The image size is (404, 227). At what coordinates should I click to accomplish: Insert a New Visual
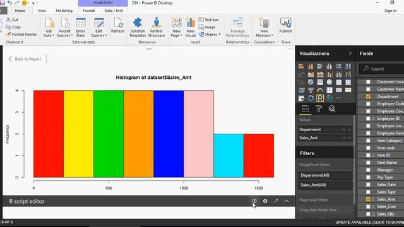pyautogui.click(x=191, y=27)
